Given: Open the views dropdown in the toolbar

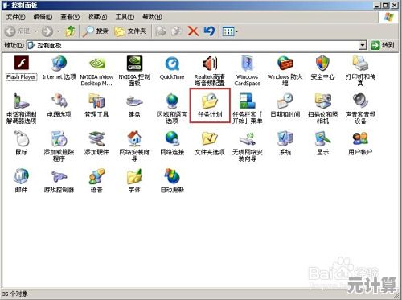Looking at the screenshot, I should click(231, 31).
